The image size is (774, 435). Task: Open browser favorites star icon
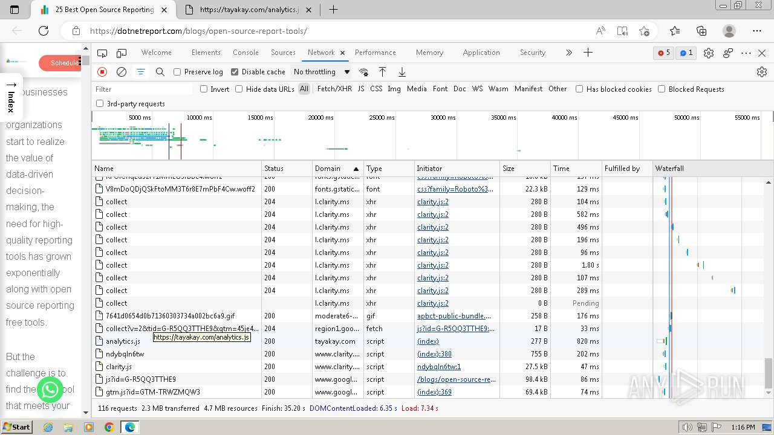tap(675, 31)
